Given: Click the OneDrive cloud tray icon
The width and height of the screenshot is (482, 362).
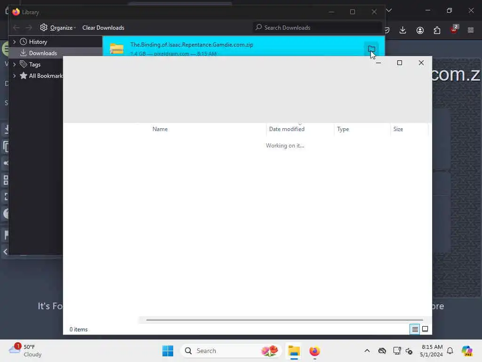Looking at the screenshot, I should click(382, 351).
